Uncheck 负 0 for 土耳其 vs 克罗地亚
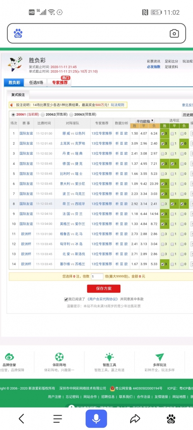The height and width of the screenshot is (430, 193). click(182, 144)
